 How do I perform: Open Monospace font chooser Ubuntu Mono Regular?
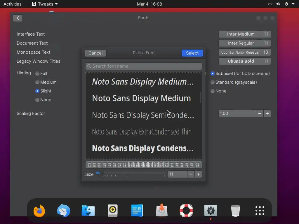pos(244,52)
